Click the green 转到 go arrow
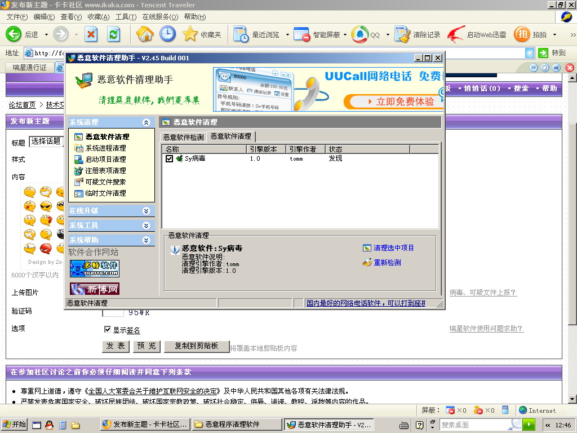577x433 pixels. tap(543, 53)
